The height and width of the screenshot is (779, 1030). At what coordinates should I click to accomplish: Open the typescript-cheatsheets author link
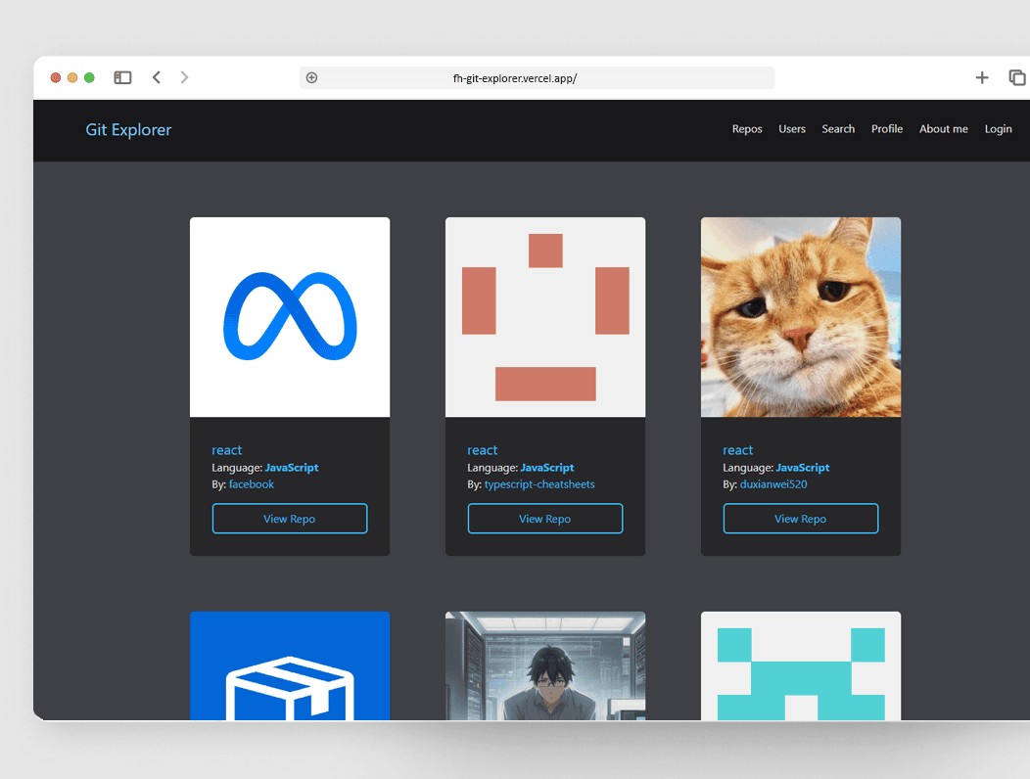pyautogui.click(x=539, y=484)
